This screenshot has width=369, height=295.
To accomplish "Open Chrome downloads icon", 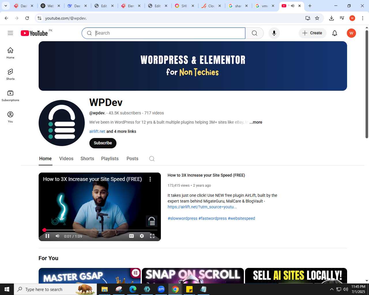I will coord(332,18).
